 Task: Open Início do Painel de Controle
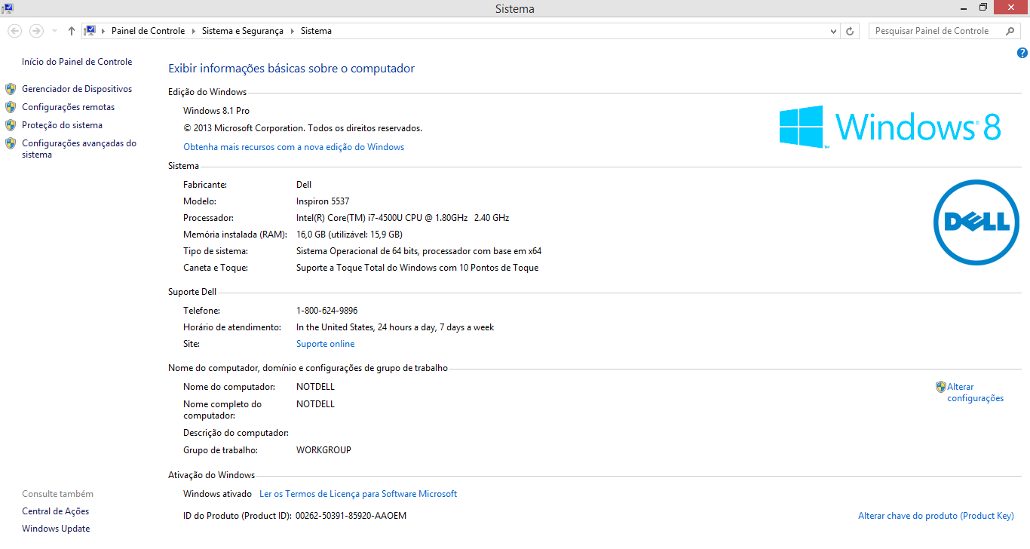tap(77, 62)
